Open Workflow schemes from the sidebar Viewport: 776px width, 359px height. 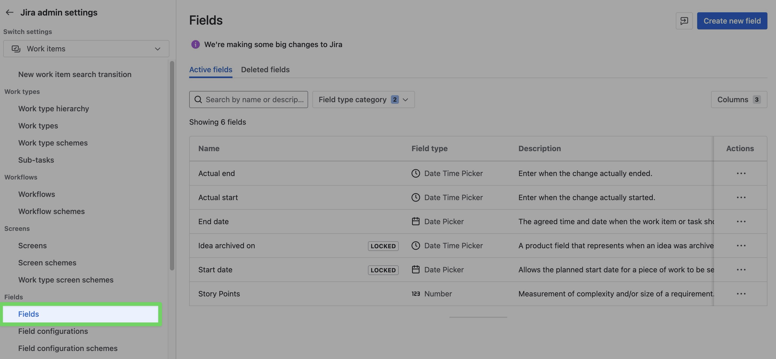[x=52, y=212]
